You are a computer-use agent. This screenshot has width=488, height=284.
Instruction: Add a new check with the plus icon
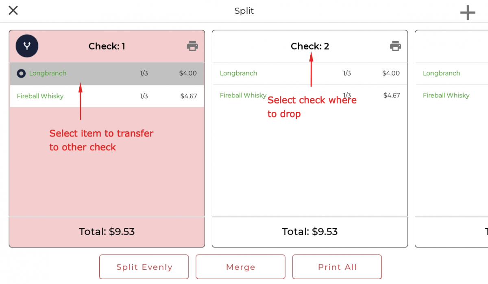tap(468, 12)
